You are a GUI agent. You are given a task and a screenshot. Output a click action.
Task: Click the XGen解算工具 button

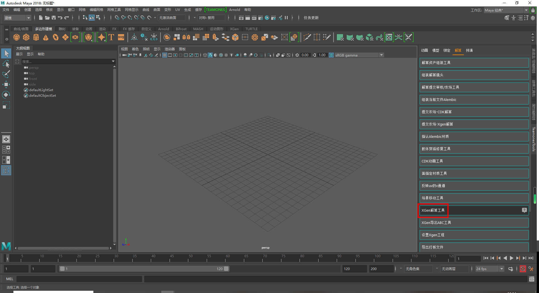433,211
